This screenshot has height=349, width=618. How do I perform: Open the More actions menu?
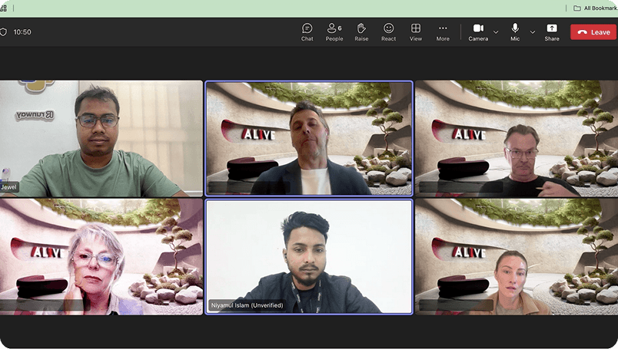443,31
